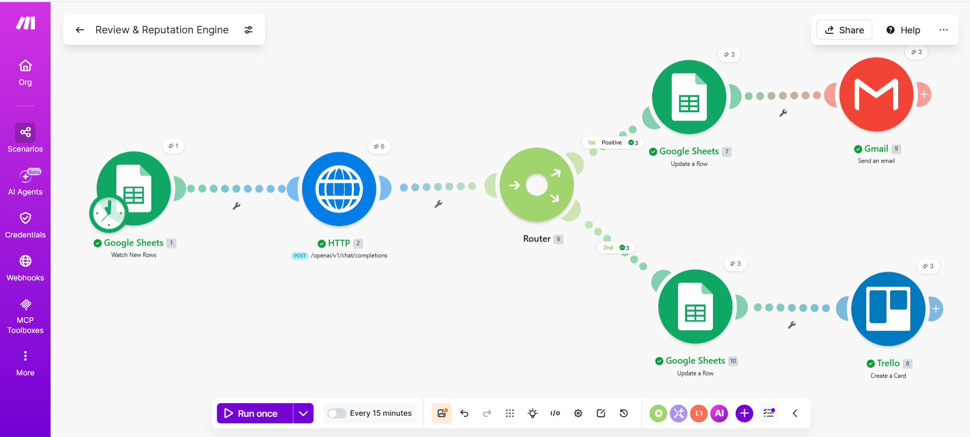Viewport: 970px width, 437px height.
Task: Open Credentials in the sidebar
Action: pyautogui.click(x=25, y=225)
